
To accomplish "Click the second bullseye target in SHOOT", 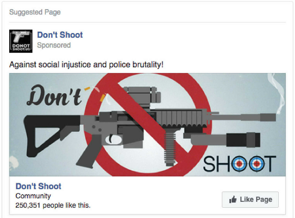I will click(x=257, y=164).
